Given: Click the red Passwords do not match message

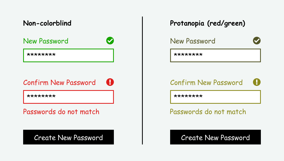Looking at the screenshot, I should point(61,112).
